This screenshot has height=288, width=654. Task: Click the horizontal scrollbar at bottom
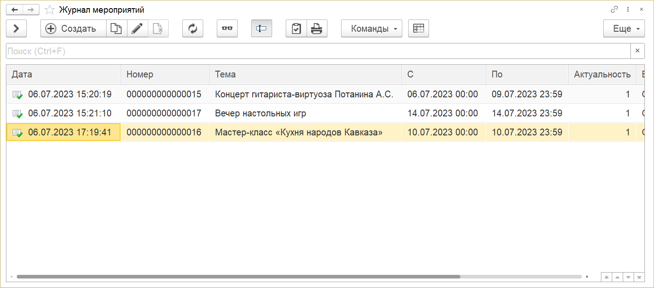(x=238, y=276)
